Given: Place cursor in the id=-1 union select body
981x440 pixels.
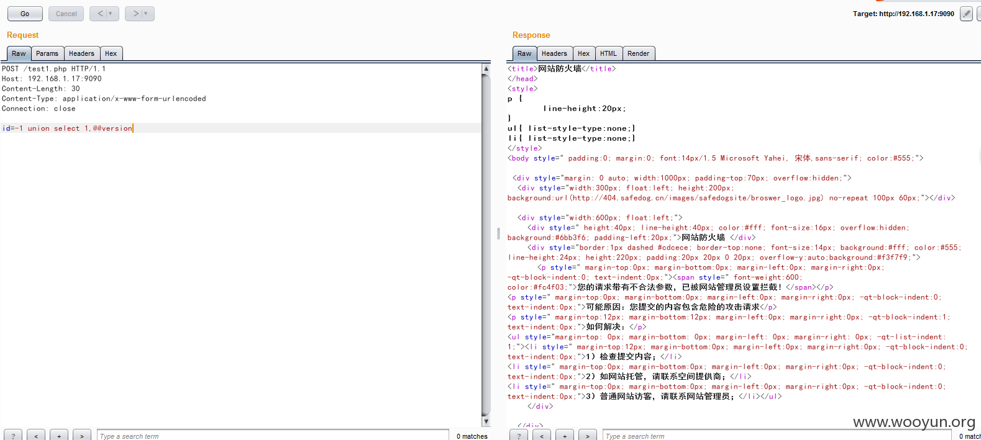Looking at the screenshot, I should (x=67, y=128).
